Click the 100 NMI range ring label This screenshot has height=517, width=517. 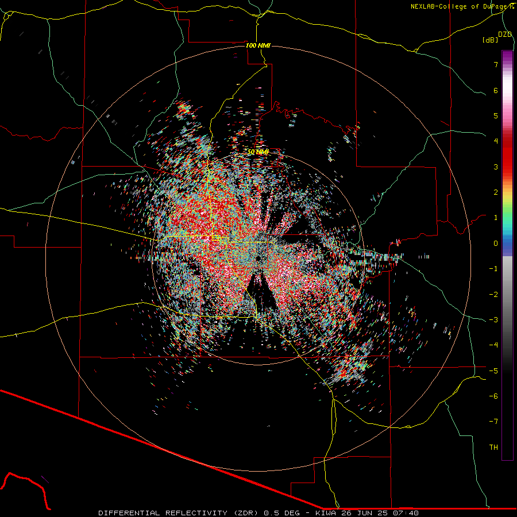(258, 45)
